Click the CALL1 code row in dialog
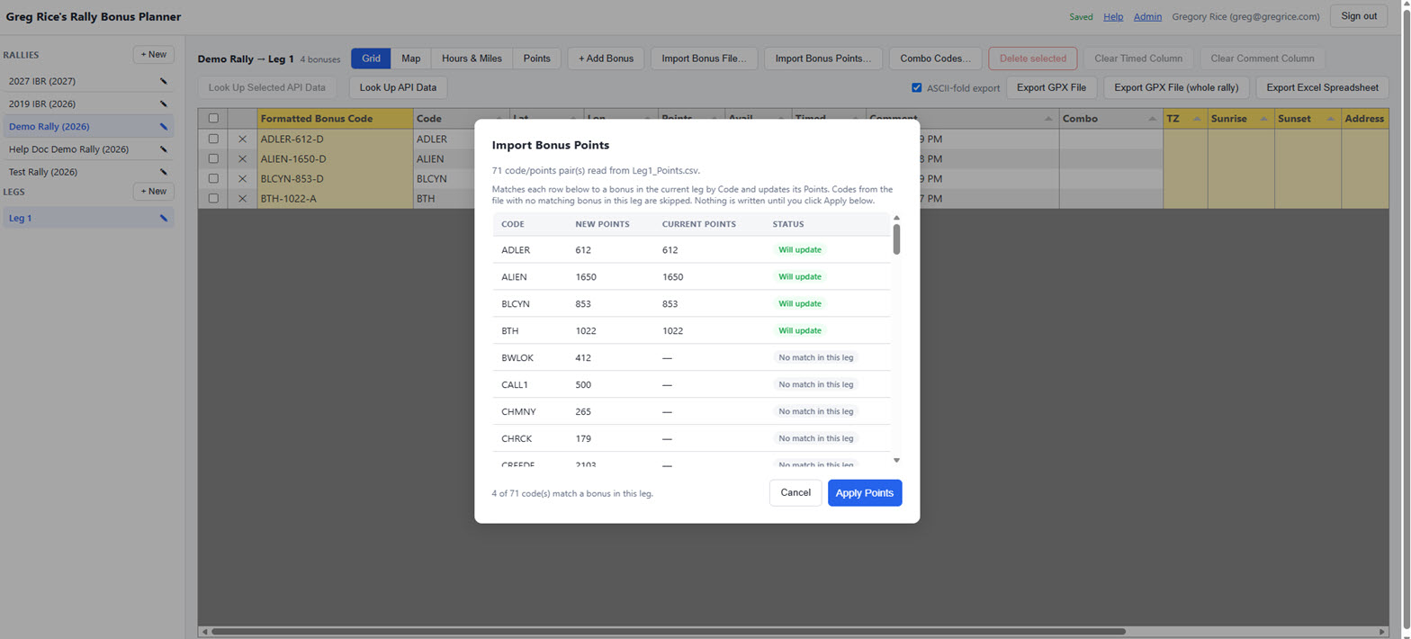This screenshot has height=639, width=1411. (x=691, y=384)
